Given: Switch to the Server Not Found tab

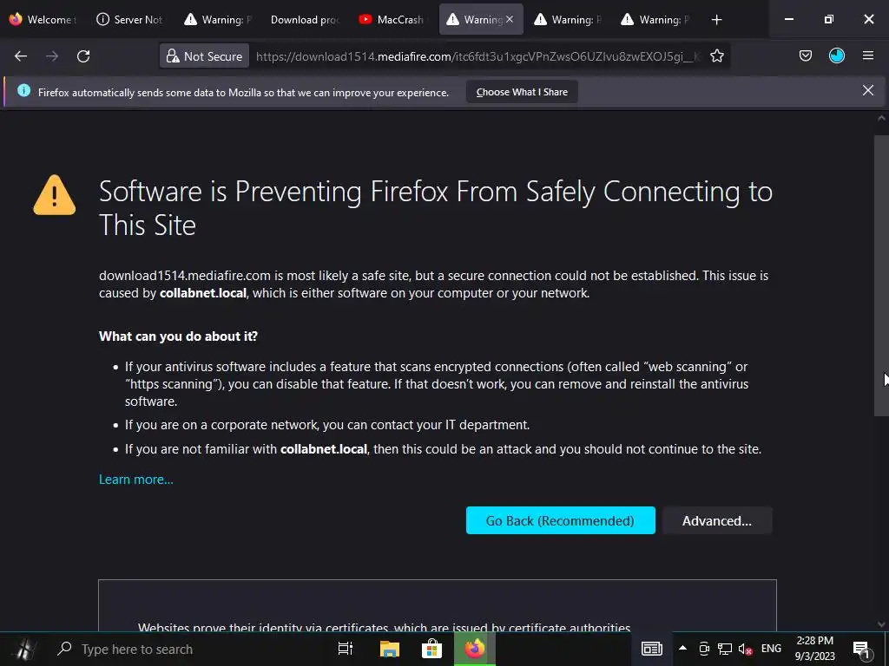Looking at the screenshot, I should tap(130, 19).
